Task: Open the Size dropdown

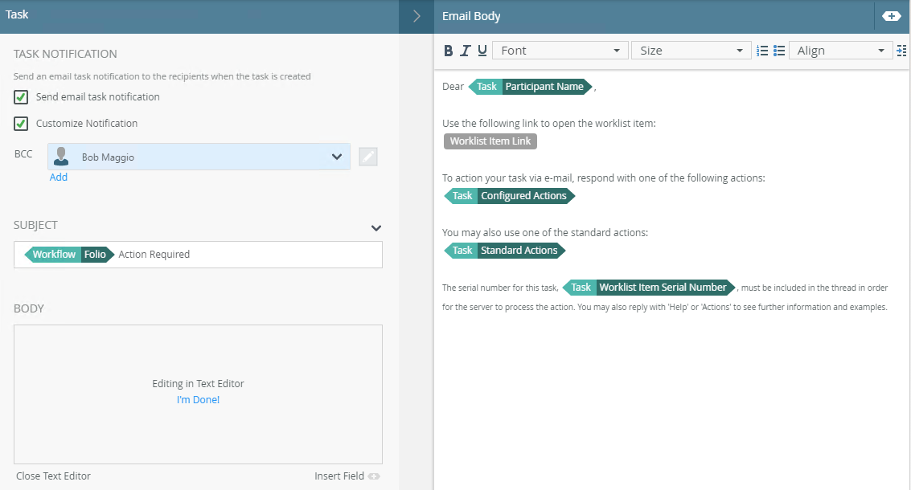Action: click(691, 51)
